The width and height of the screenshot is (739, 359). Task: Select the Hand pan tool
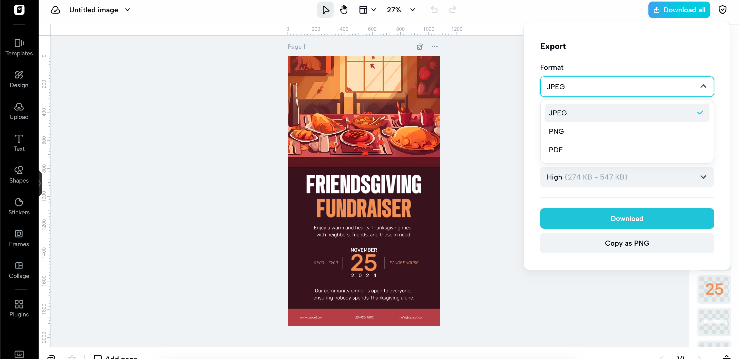[343, 10]
